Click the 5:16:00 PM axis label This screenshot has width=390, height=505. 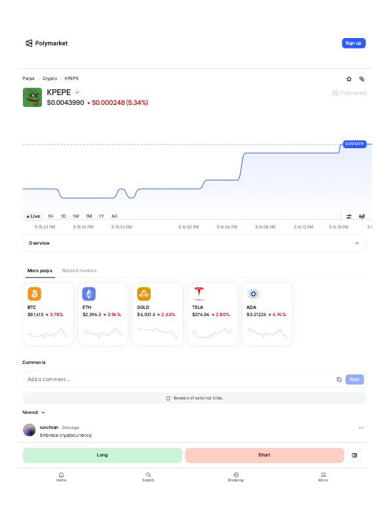point(189,227)
